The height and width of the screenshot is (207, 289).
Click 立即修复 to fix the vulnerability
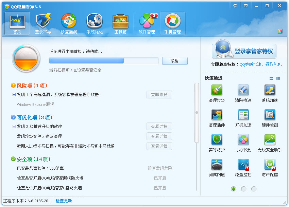point(159,95)
